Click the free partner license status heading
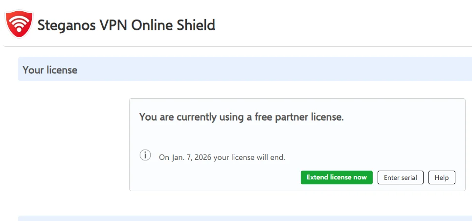The height and width of the screenshot is (221, 472). tap(242, 117)
